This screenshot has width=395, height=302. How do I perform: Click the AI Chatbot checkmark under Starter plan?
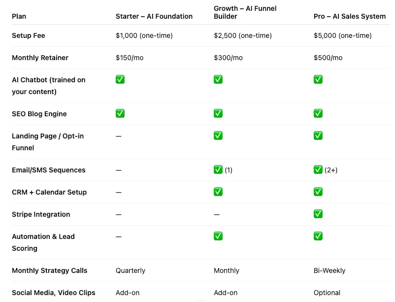tap(120, 79)
